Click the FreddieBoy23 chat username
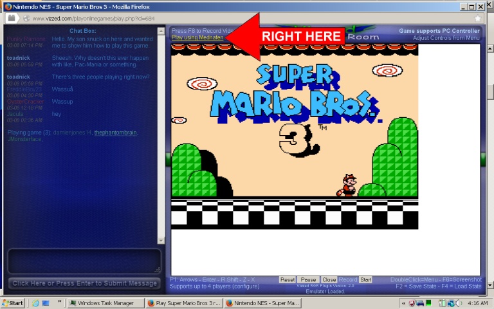 (x=24, y=89)
